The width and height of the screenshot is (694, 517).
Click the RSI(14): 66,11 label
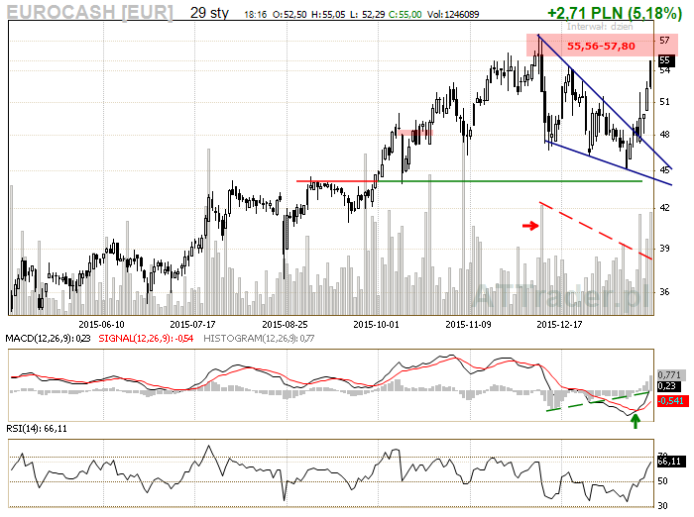(37, 429)
